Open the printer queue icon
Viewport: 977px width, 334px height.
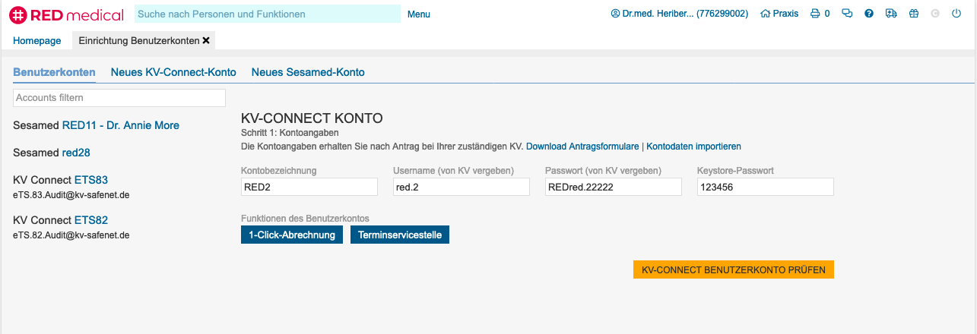(x=815, y=14)
